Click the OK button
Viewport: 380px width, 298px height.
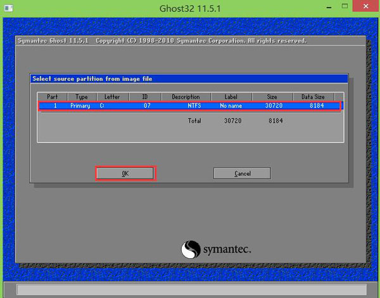pyautogui.click(x=125, y=173)
